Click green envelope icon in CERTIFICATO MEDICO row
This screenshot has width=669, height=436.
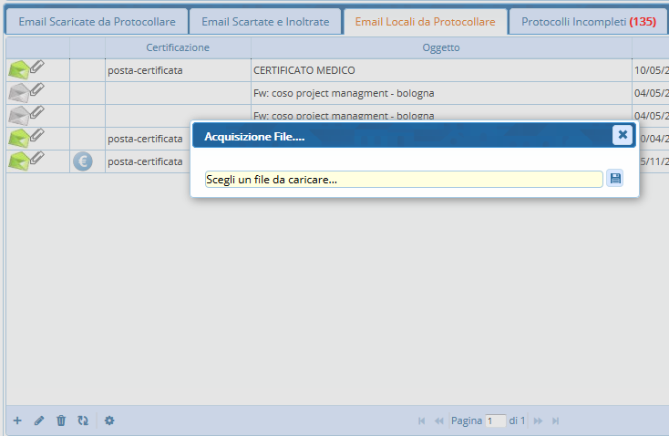[x=19, y=69]
